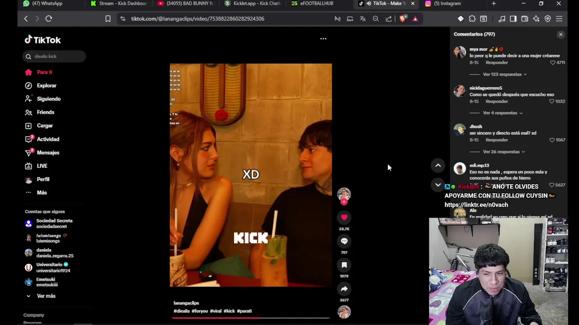Screen dimensions: 579x325
Task: Open luismisongs account
Action: point(47,238)
